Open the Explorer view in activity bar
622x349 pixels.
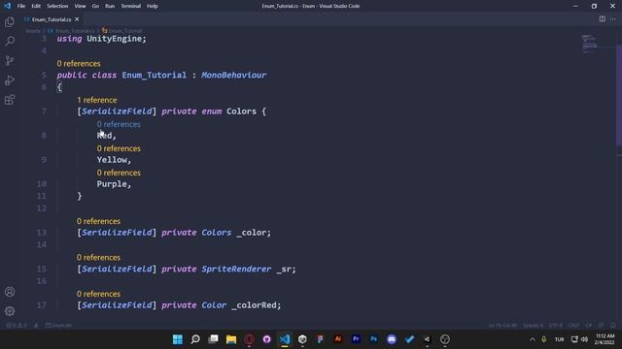tap(10, 21)
